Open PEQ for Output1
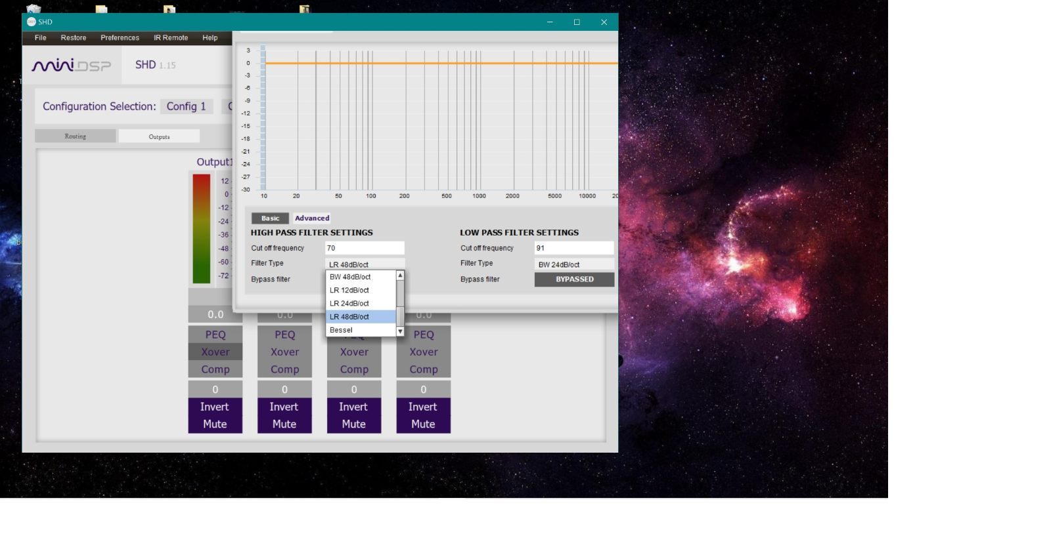The image size is (1051, 534). click(x=215, y=335)
